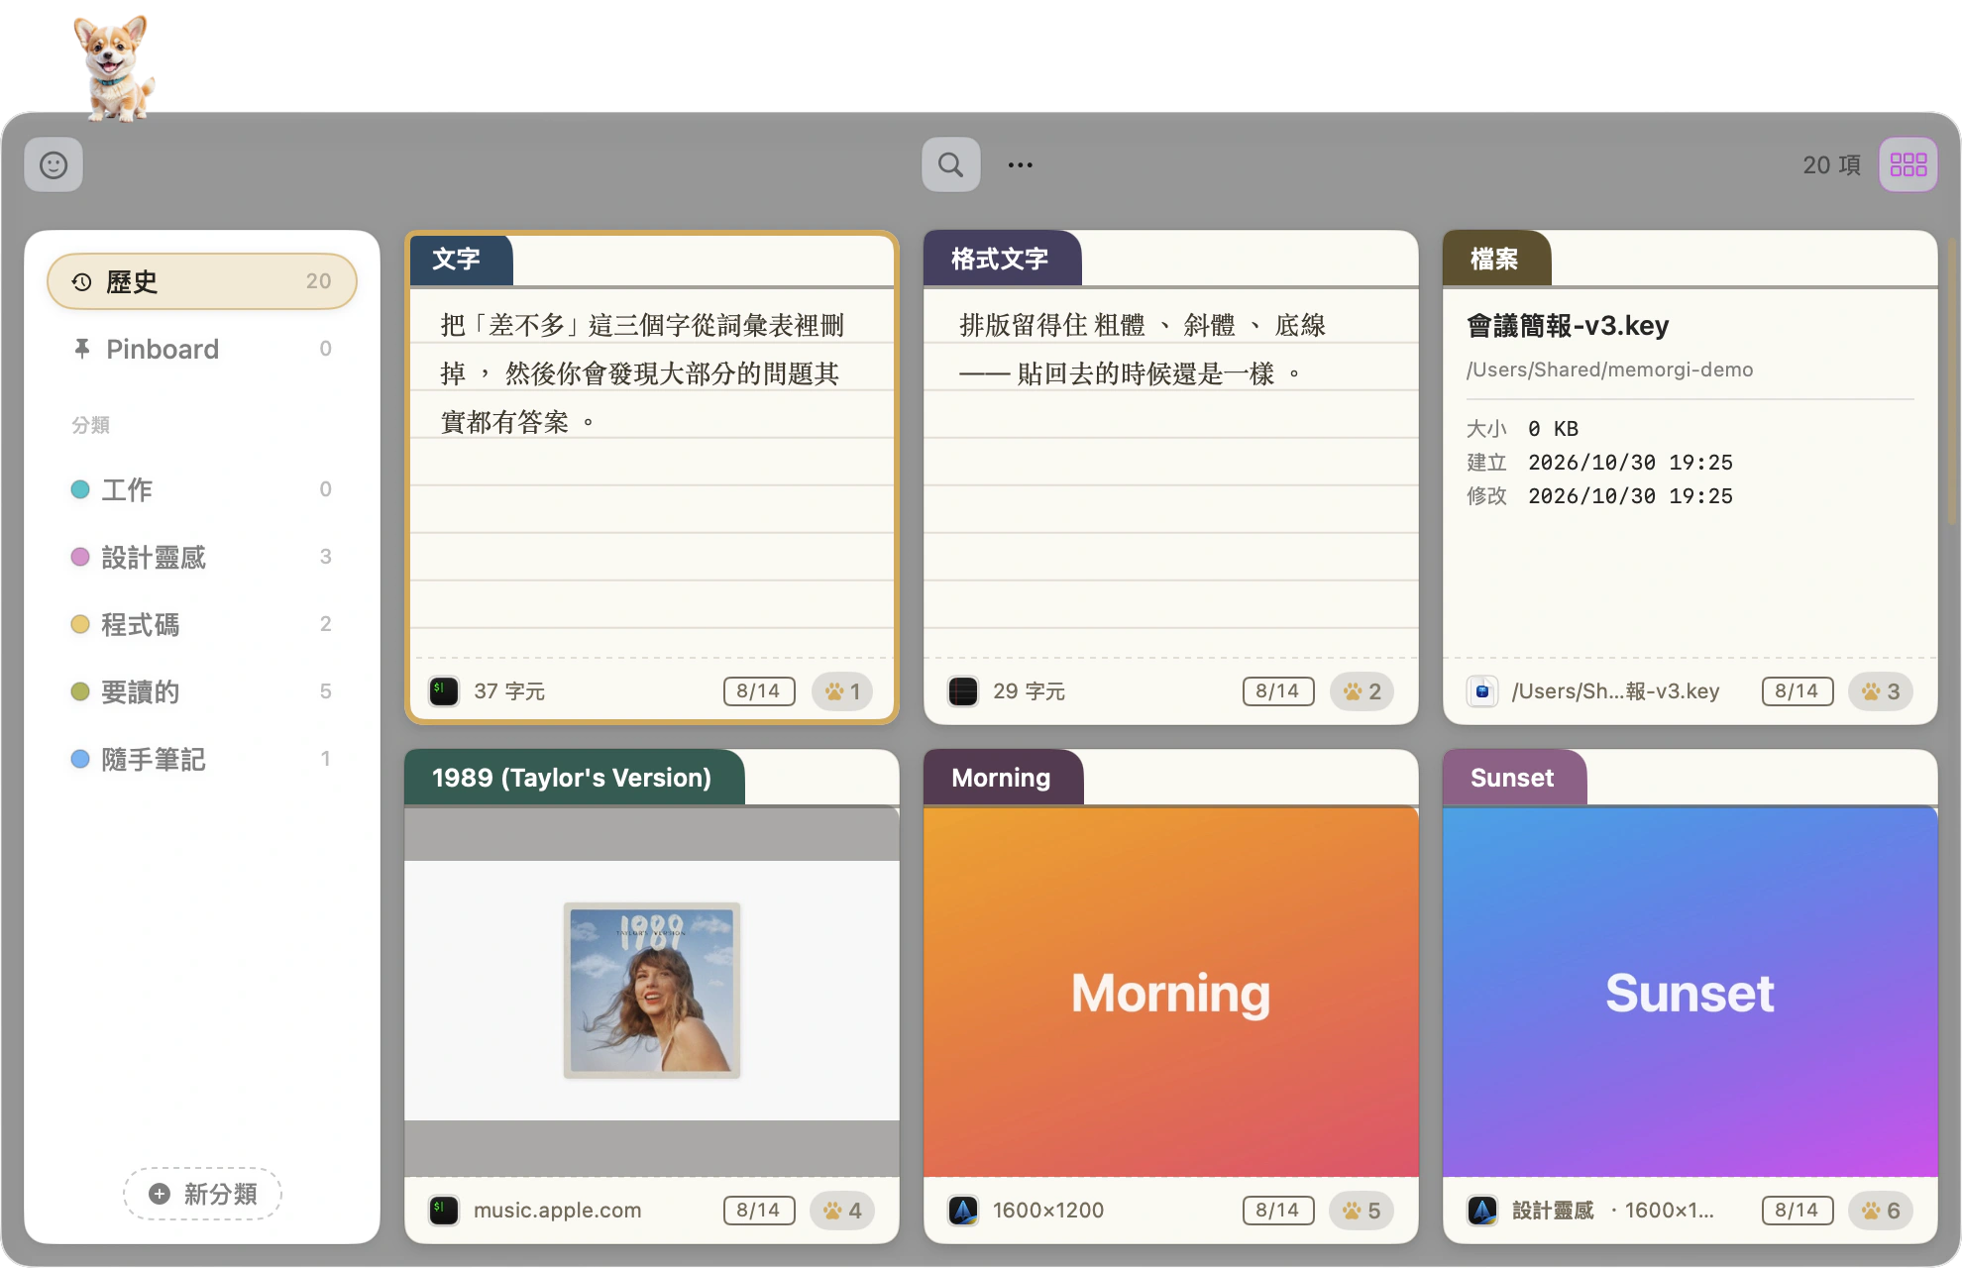Select the 歷史 history sidebar item

tap(202, 281)
